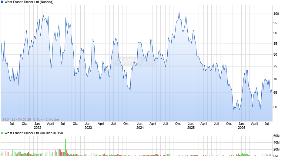Click the tall green volume bar near Juli 2026
The width and height of the screenshot is (285, 159).
click(x=265, y=152)
